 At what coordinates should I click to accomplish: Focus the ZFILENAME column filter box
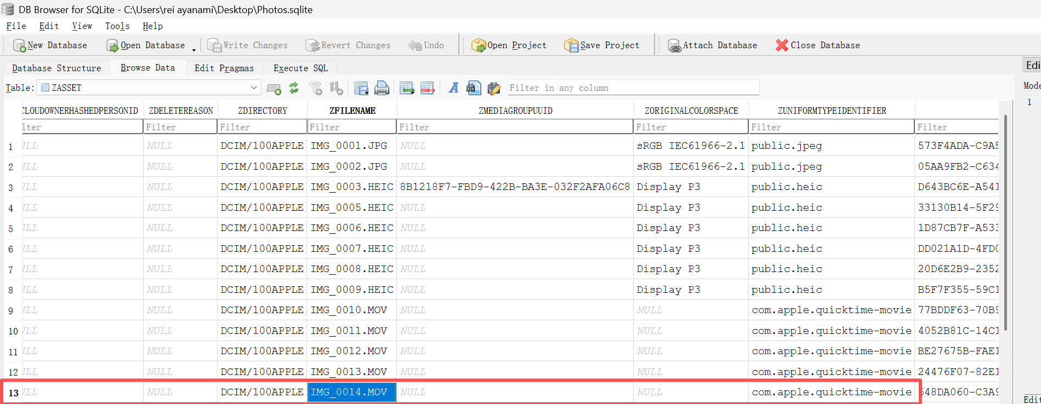coord(352,127)
